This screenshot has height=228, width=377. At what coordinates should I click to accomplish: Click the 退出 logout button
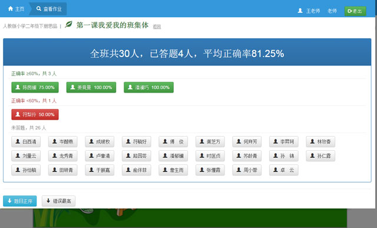pyautogui.click(x=355, y=11)
